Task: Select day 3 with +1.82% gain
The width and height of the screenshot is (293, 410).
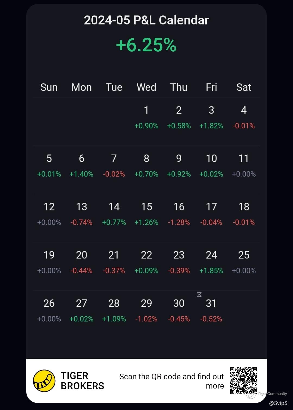Action: [211, 117]
